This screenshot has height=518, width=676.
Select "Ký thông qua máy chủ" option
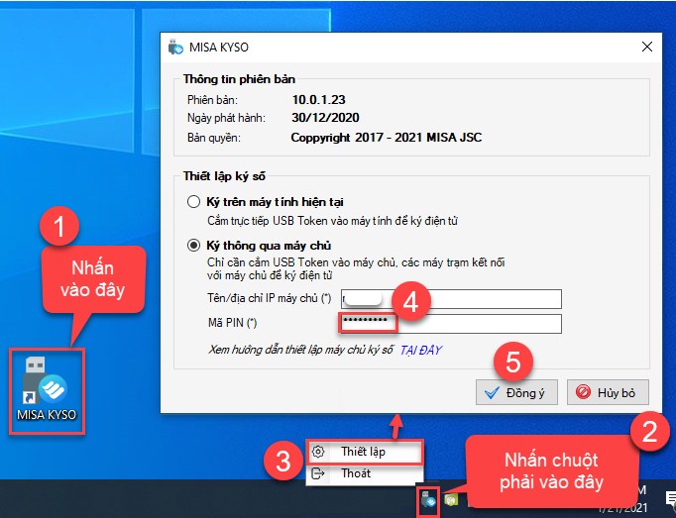[x=193, y=246]
